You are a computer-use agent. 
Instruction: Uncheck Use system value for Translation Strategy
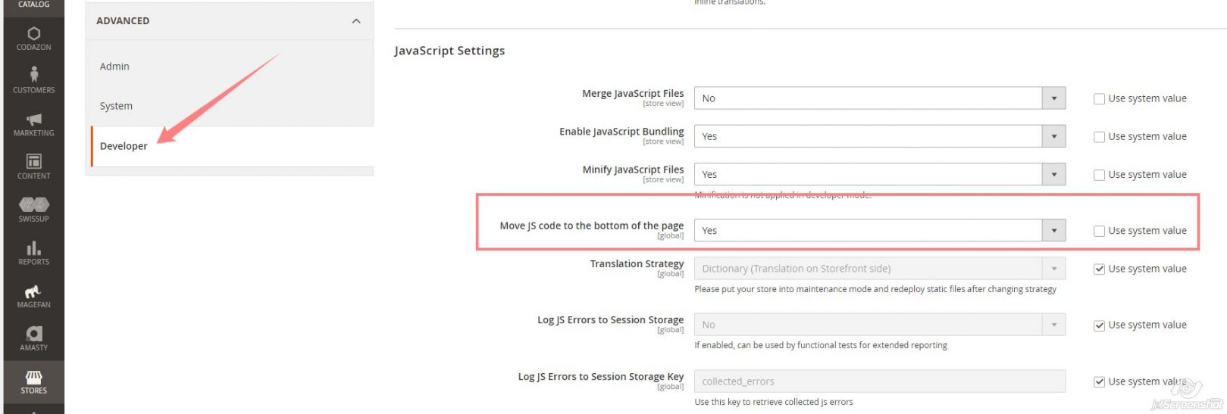[x=1099, y=269]
